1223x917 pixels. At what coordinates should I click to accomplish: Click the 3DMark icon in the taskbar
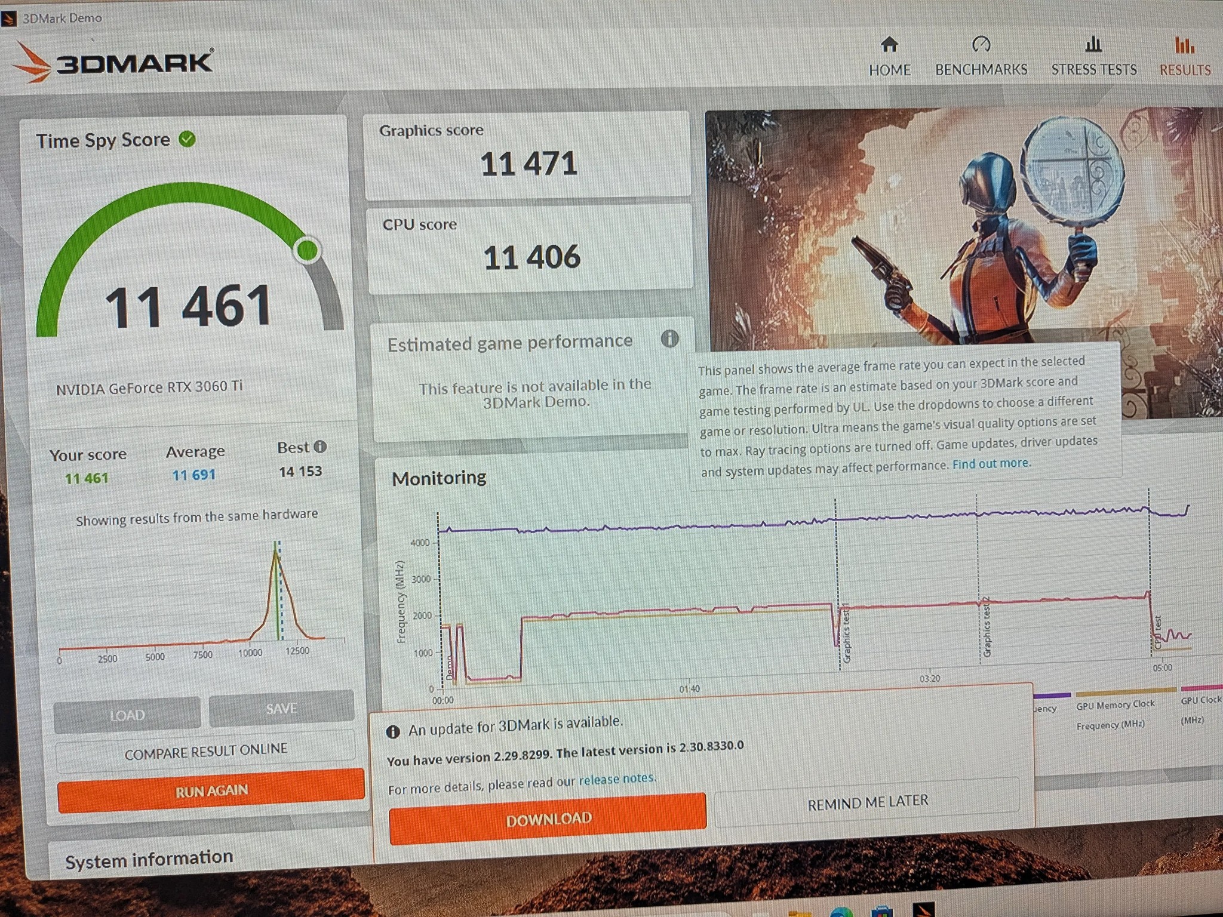click(923, 910)
